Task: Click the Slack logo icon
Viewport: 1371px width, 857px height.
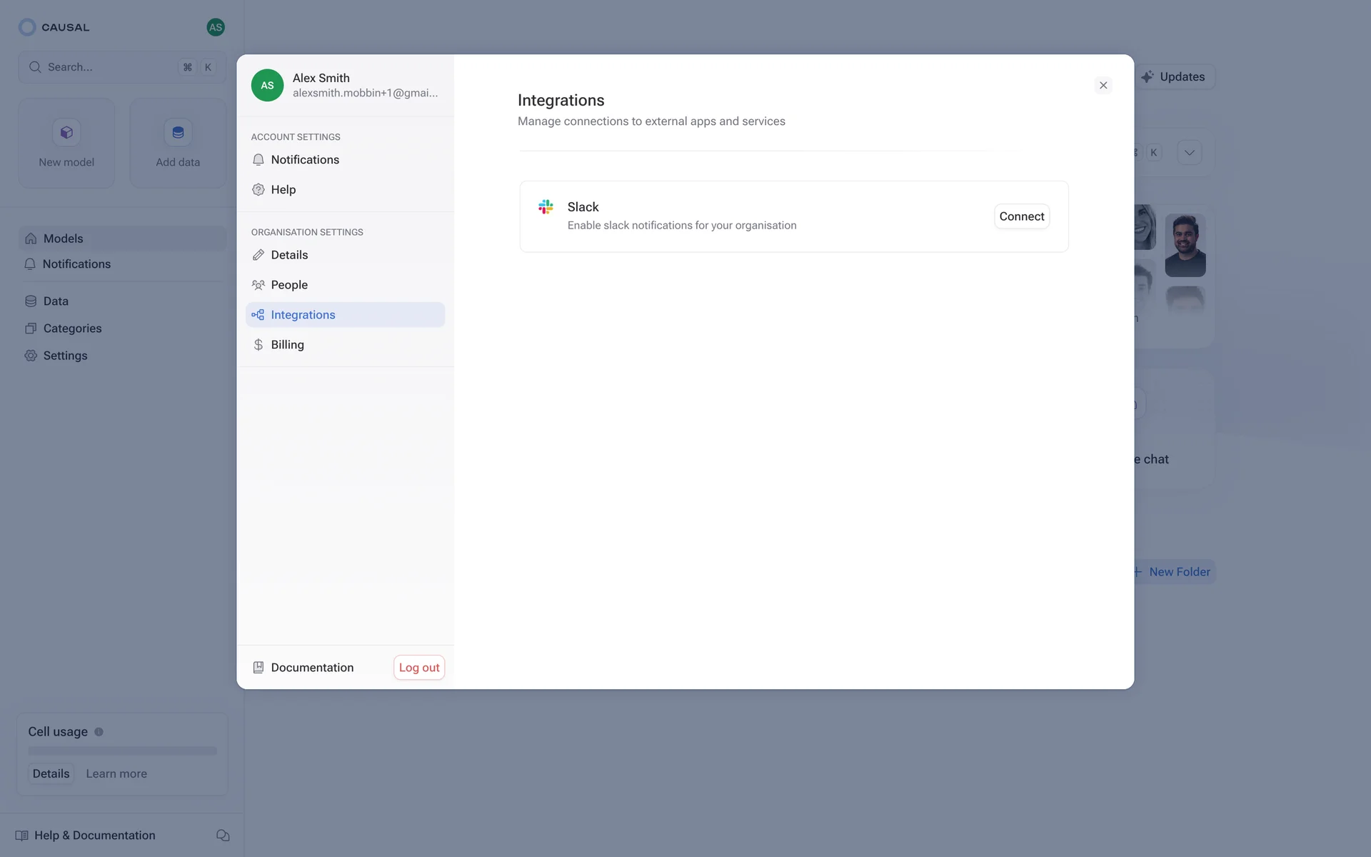Action: click(x=546, y=207)
